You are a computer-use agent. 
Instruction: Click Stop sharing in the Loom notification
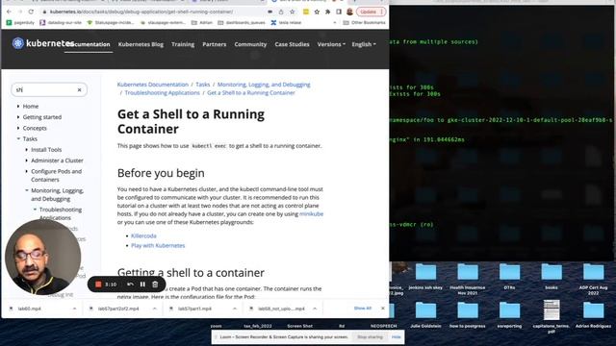(370, 337)
